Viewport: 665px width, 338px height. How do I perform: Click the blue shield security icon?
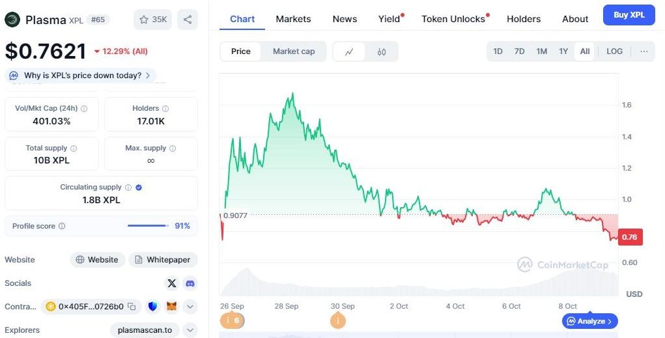(153, 306)
